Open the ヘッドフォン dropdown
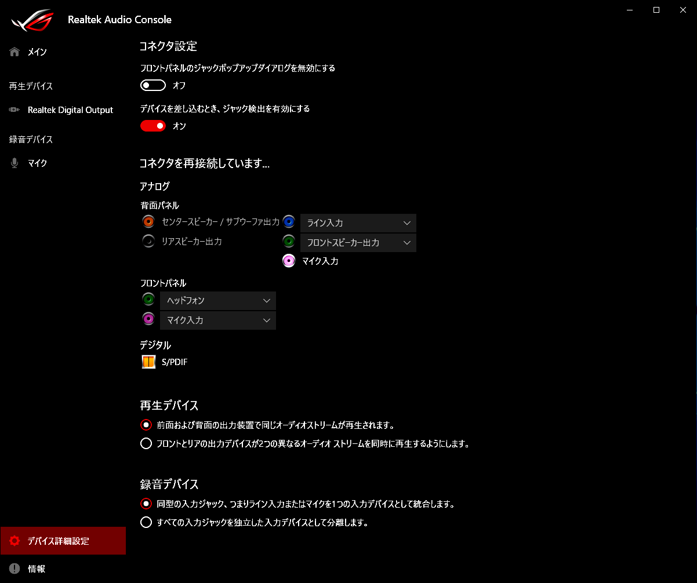Image resolution: width=697 pixels, height=583 pixels. (x=218, y=301)
